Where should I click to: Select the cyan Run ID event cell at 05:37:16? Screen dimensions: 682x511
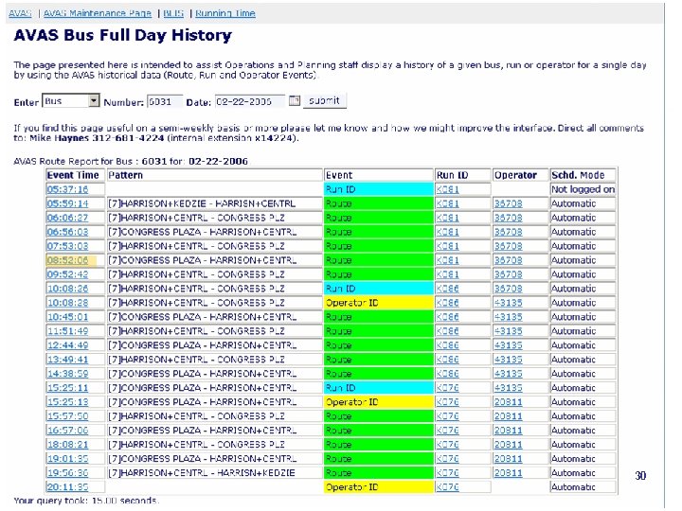[378, 189]
